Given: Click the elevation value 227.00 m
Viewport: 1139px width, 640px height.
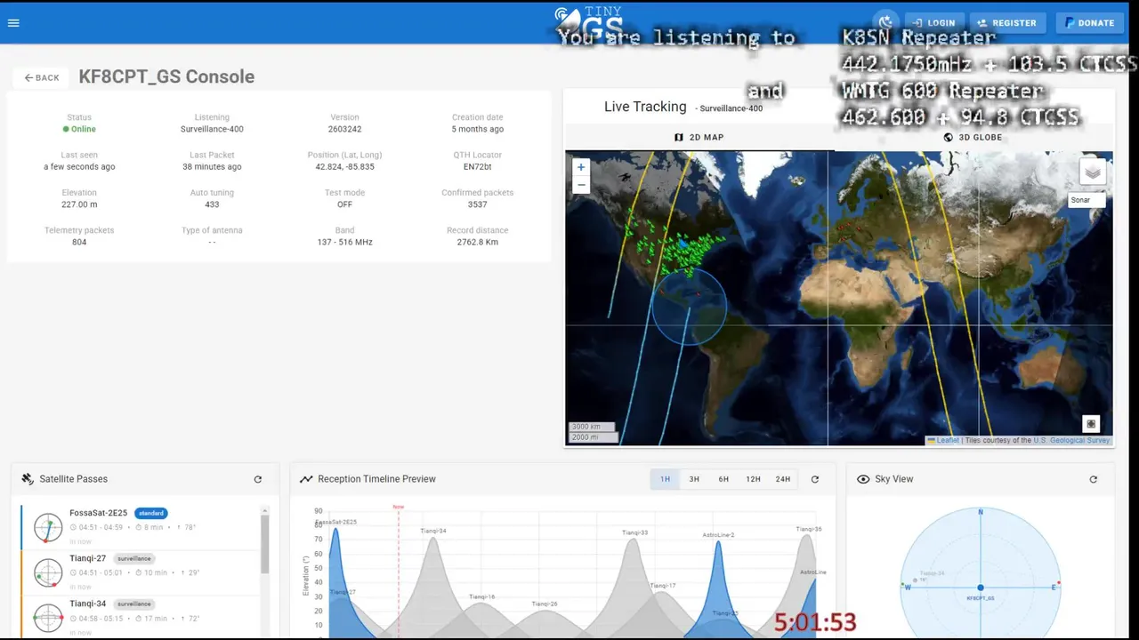Looking at the screenshot, I should [79, 204].
